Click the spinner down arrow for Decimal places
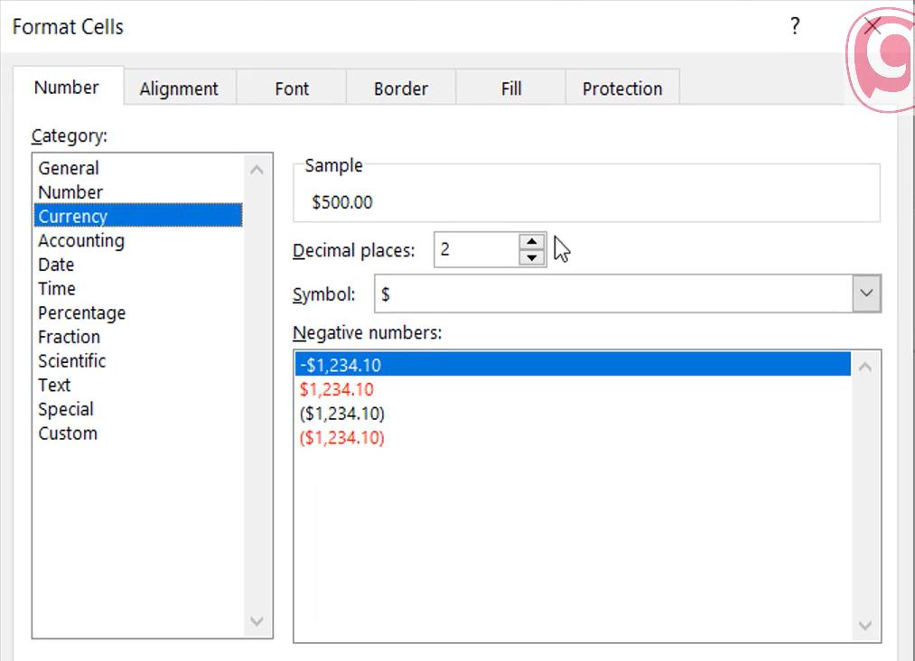915x661 pixels. tap(532, 257)
